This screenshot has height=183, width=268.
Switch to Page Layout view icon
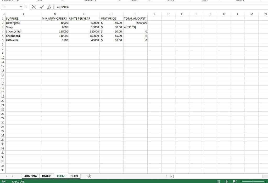click(226, 181)
